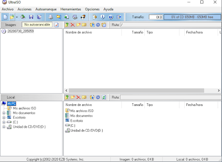Click the Exit door icon

pyautogui.click(x=119, y=17)
